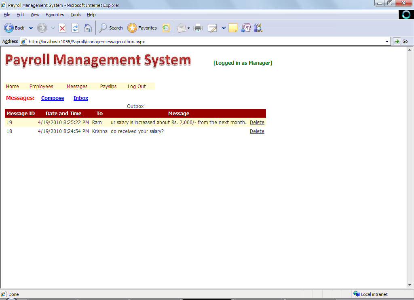Delete message 19 sent to Ram
Screen dimensions: 414x300
point(257,123)
